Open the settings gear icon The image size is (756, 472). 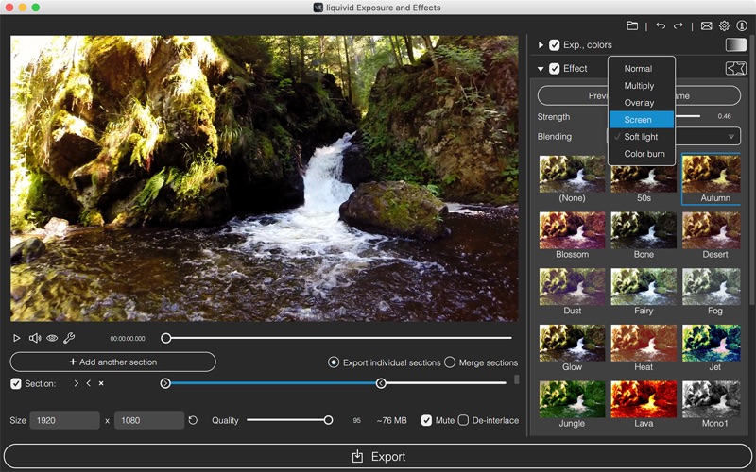[x=724, y=25]
